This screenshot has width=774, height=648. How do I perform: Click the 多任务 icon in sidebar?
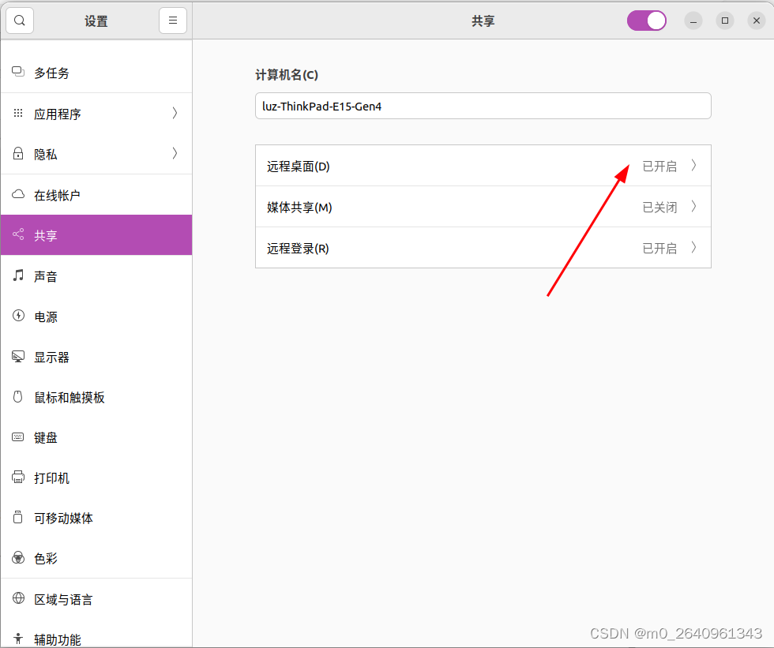click(18, 72)
